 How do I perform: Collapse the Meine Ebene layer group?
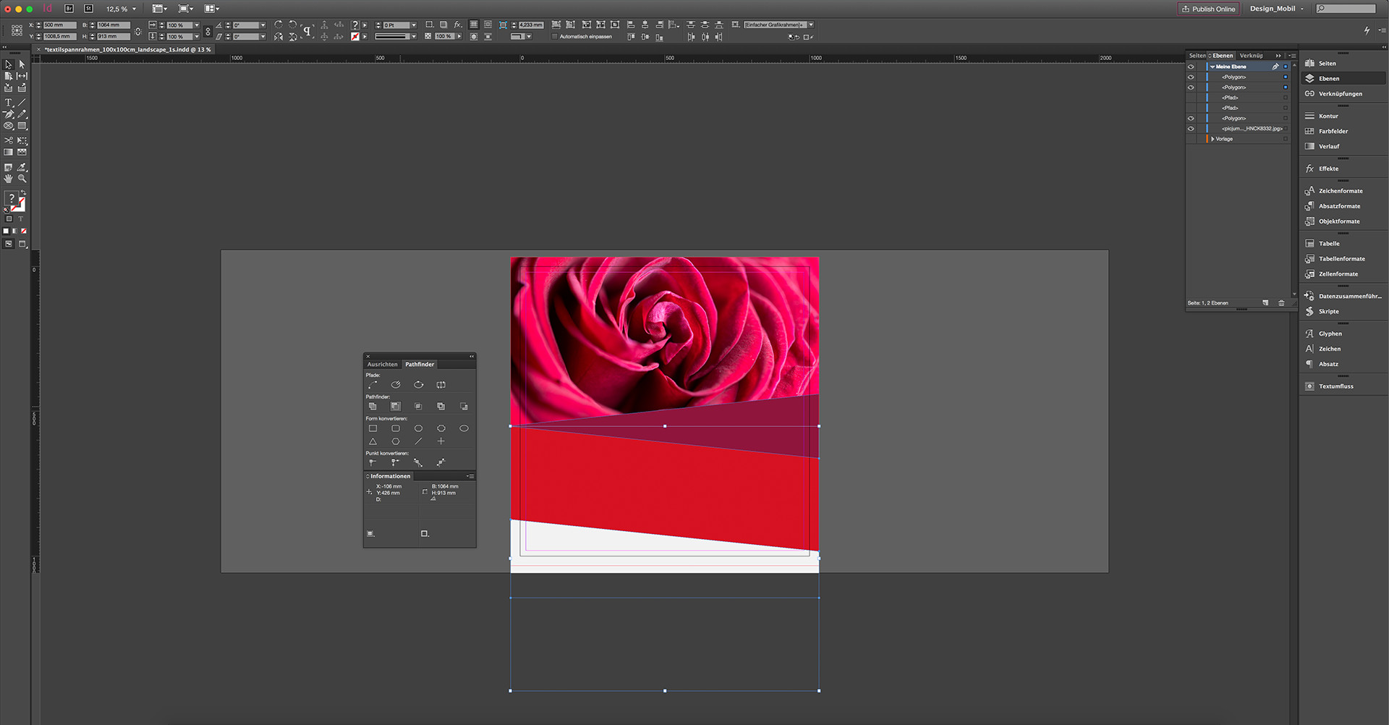coord(1212,66)
